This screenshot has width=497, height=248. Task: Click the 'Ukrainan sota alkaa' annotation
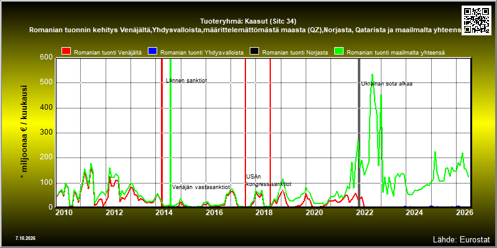[x=386, y=84]
